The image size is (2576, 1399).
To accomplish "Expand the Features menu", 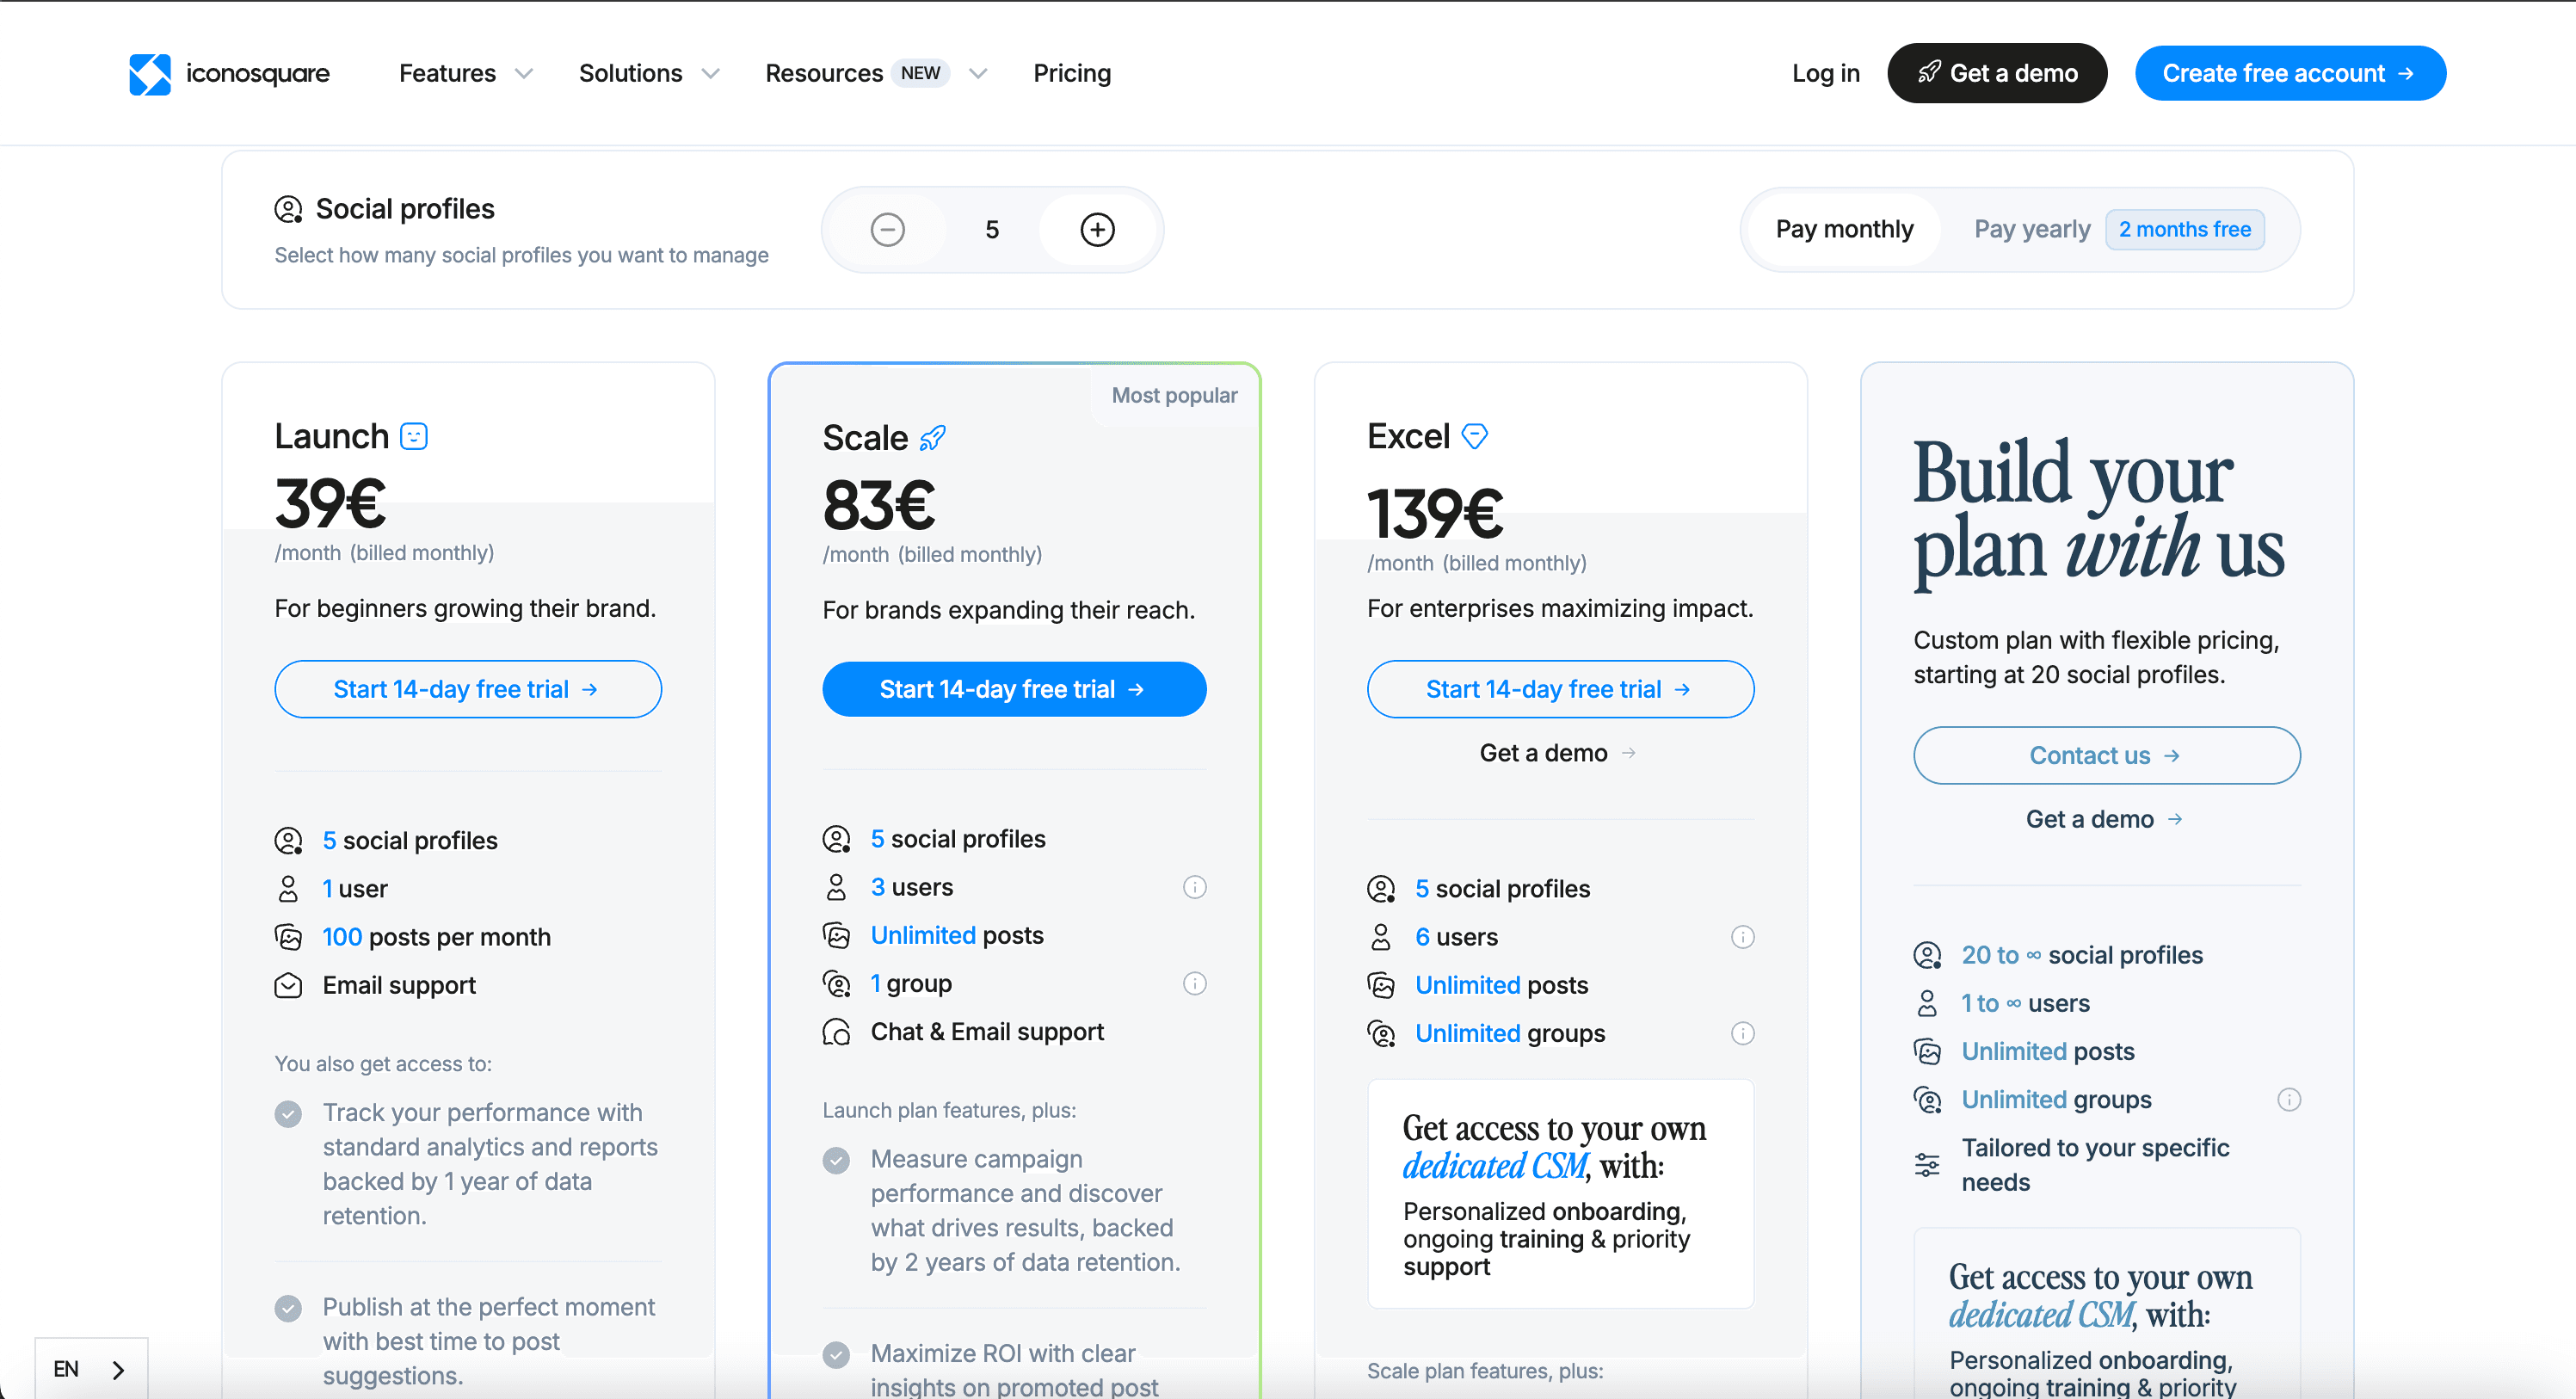I will click(466, 73).
